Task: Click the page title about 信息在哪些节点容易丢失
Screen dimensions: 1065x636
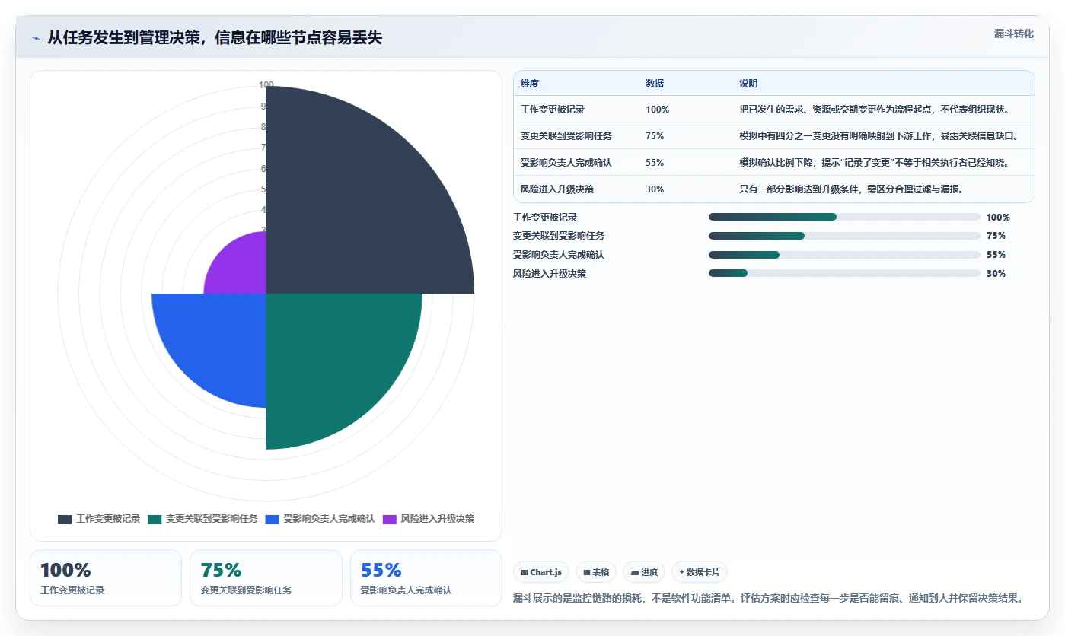Action: [215, 38]
